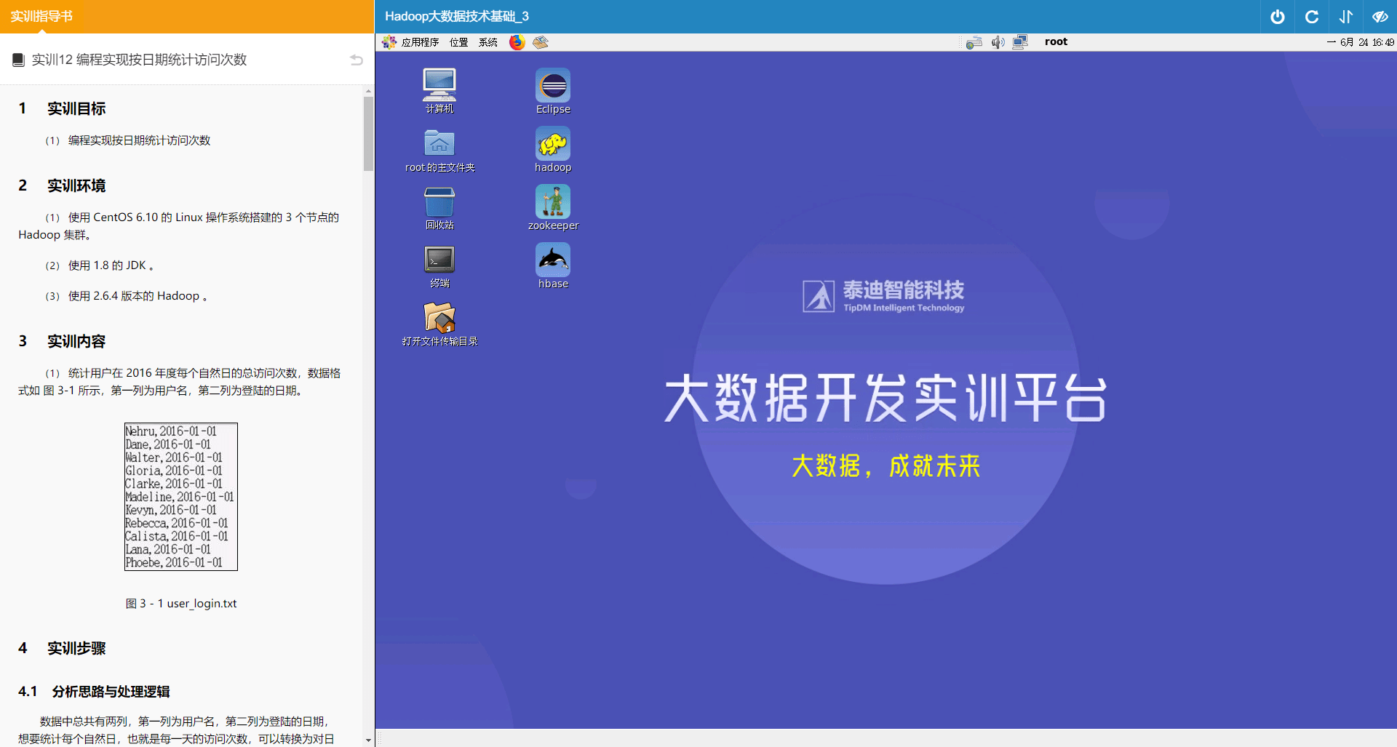The image size is (1397, 747).
Task: Click the book icon before 实训12 title
Action: (x=19, y=60)
